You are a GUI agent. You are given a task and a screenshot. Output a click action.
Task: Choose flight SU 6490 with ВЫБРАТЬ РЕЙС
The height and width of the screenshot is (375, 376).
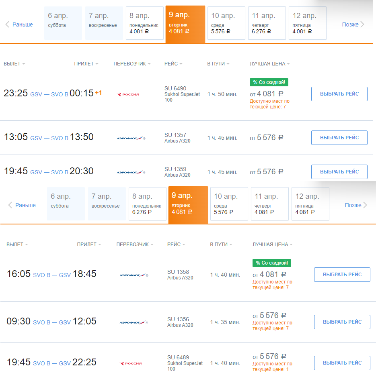pyautogui.click(x=339, y=94)
